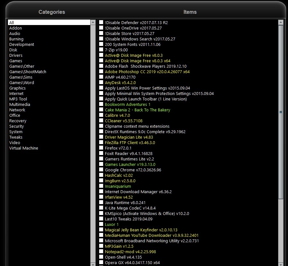Pick the Network category
The image size is (288, 266).
click(17, 110)
